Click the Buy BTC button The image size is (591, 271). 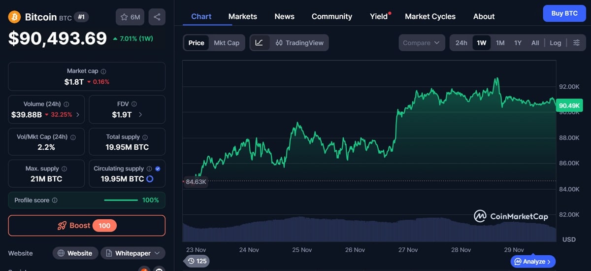click(564, 13)
